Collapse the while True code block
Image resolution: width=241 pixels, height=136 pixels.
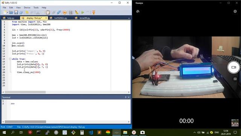(10, 59)
